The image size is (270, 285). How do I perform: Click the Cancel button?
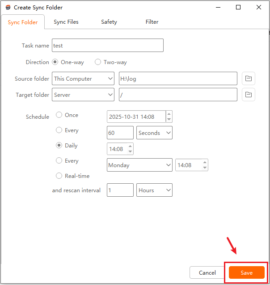pyautogui.click(x=207, y=273)
